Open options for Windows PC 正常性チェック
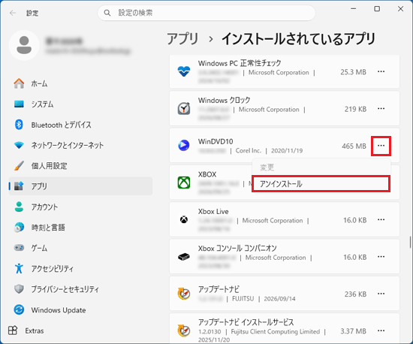Image resolution: width=413 pixels, height=344 pixels. point(381,71)
